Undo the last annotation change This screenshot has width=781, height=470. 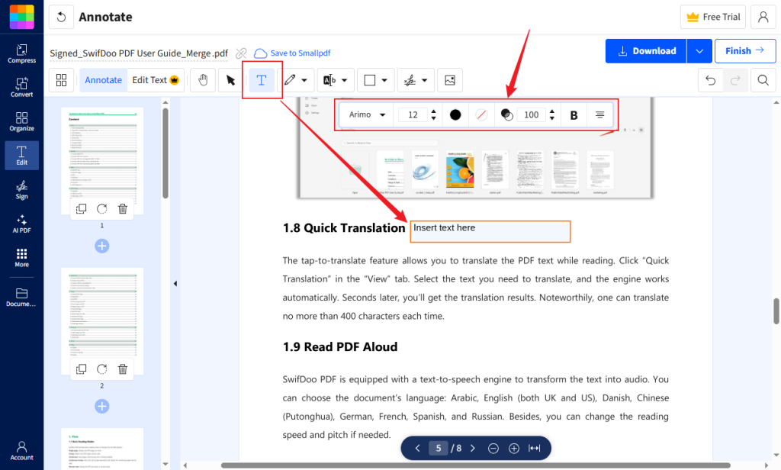coord(710,79)
